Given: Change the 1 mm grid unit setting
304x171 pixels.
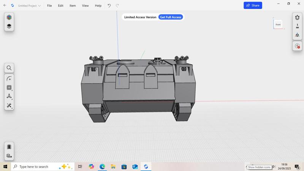Looking at the screenshot, I should (x=297, y=26).
